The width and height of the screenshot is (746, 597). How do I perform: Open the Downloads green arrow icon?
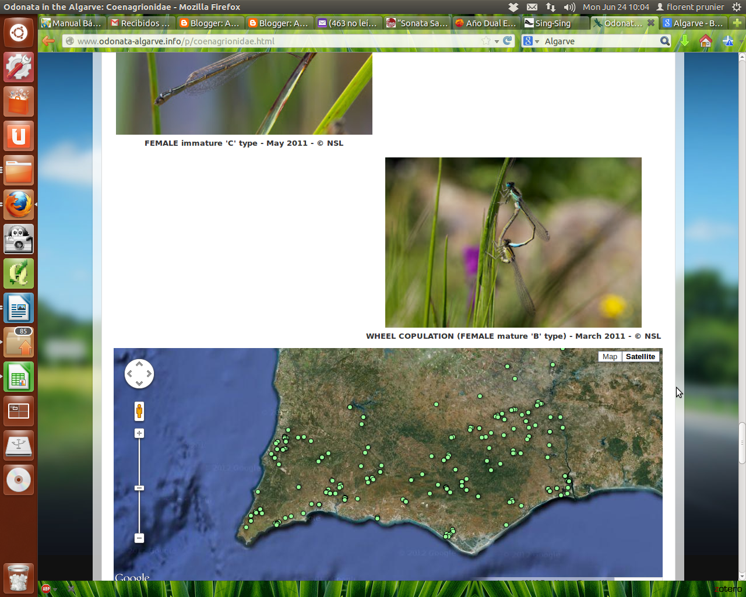pyautogui.click(x=685, y=41)
